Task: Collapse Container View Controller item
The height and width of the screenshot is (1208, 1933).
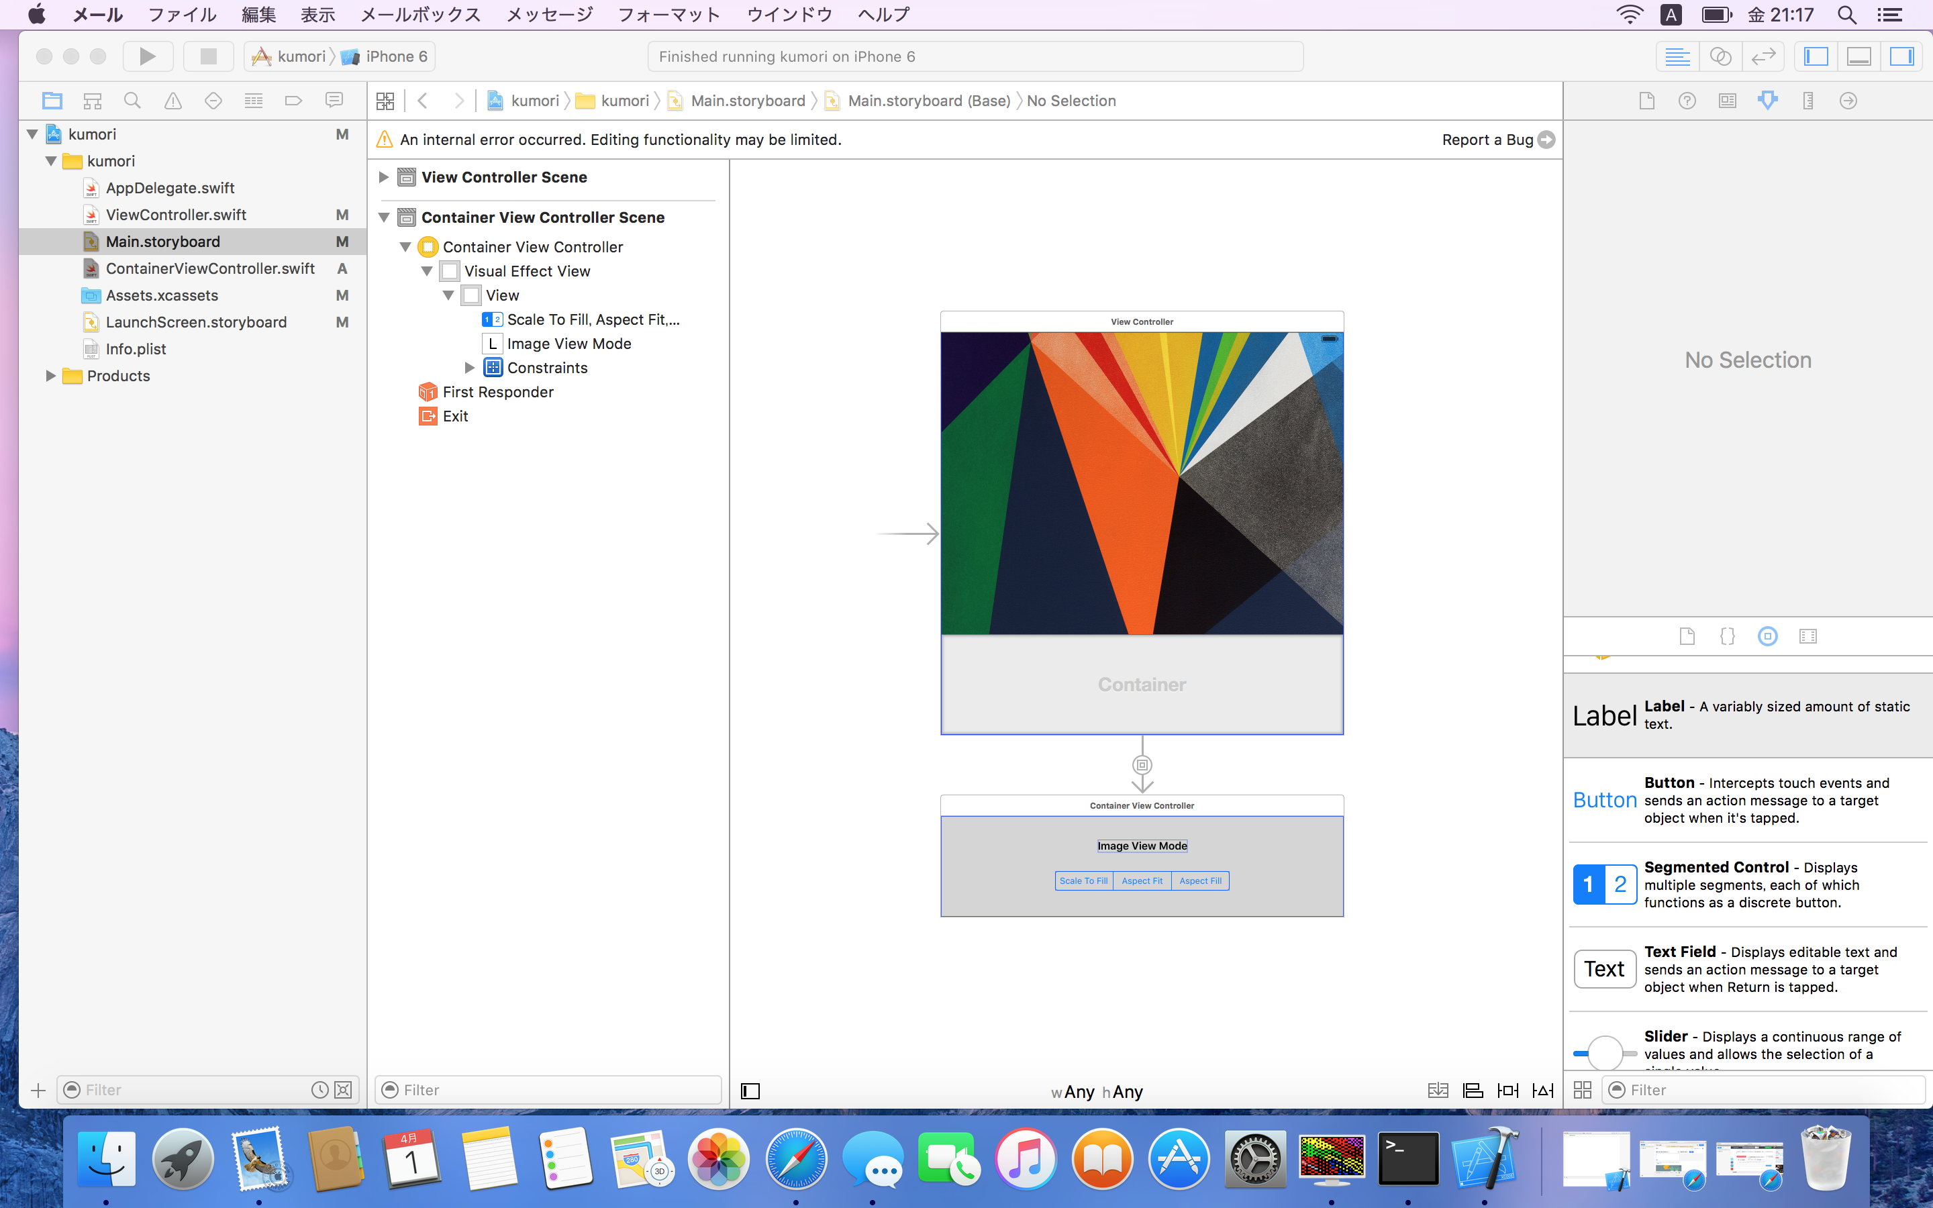Action: click(x=406, y=247)
